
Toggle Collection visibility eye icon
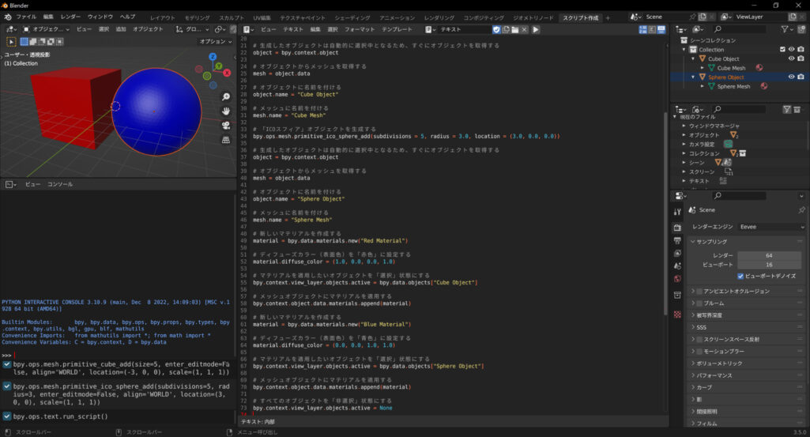(x=791, y=50)
